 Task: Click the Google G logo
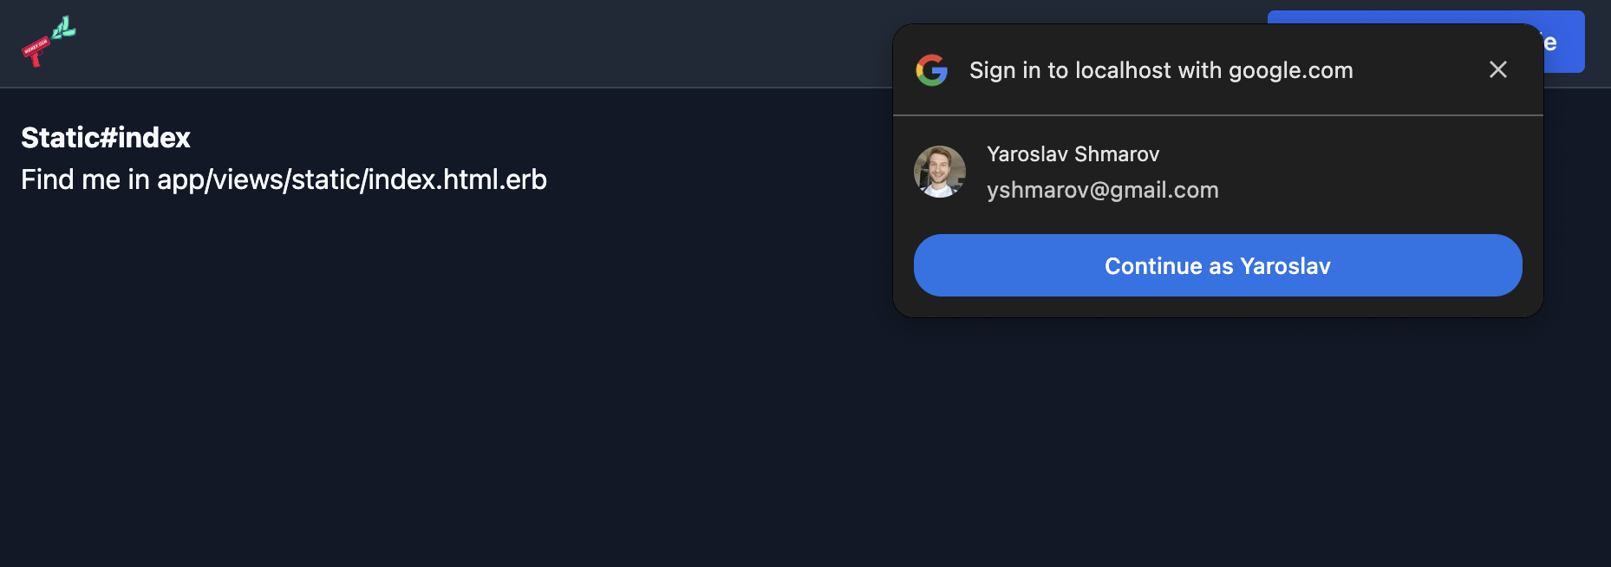pyautogui.click(x=932, y=70)
